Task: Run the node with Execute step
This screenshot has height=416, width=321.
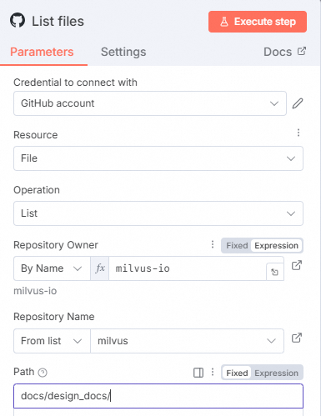Action: tap(258, 22)
